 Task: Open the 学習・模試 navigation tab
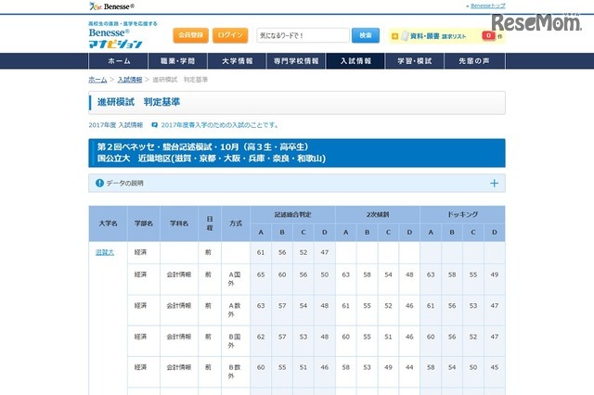415,61
